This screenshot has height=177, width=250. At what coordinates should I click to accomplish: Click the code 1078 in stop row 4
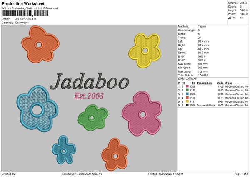220,98
